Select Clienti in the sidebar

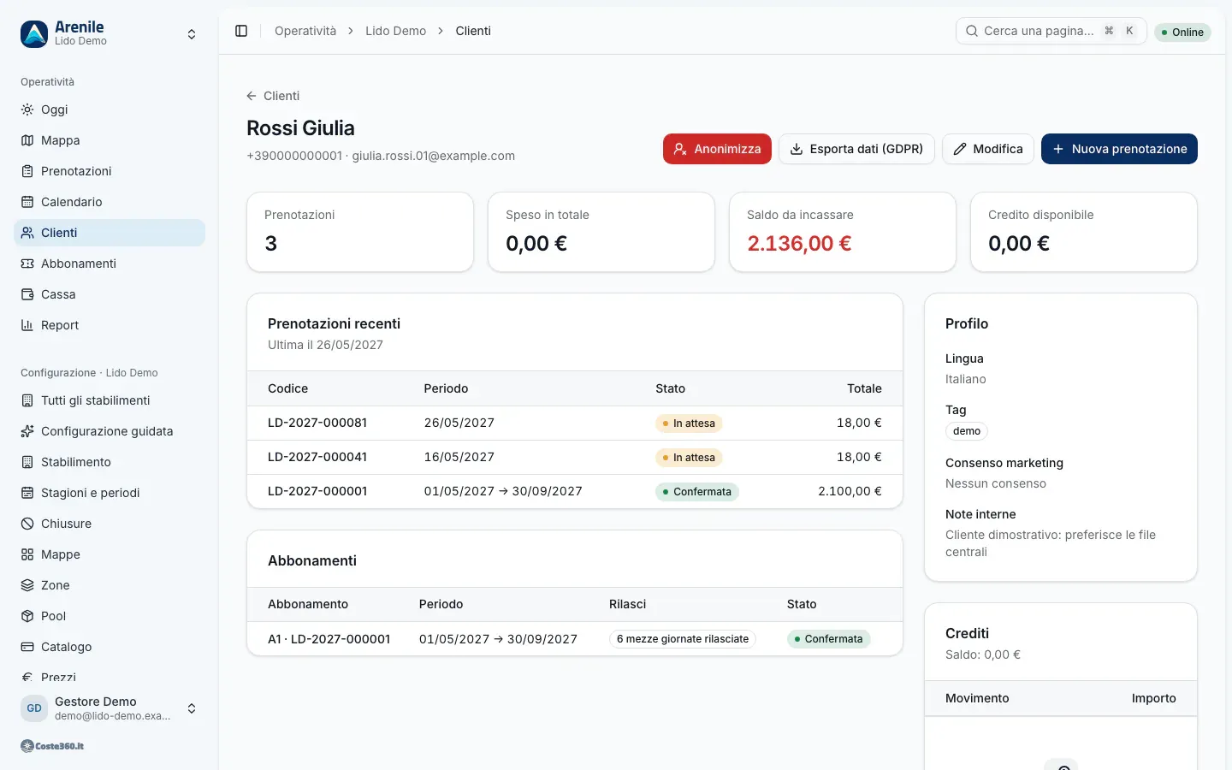(x=110, y=233)
